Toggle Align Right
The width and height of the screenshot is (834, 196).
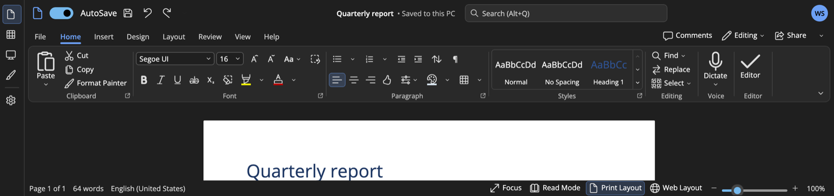[x=371, y=80]
